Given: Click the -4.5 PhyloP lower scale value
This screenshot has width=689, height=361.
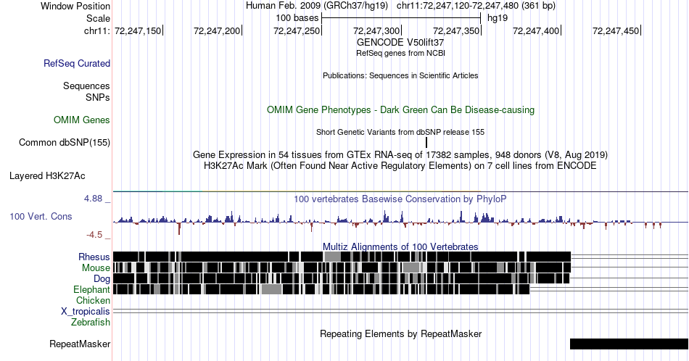Looking at the screenshot, I should [x=94, y=235].
